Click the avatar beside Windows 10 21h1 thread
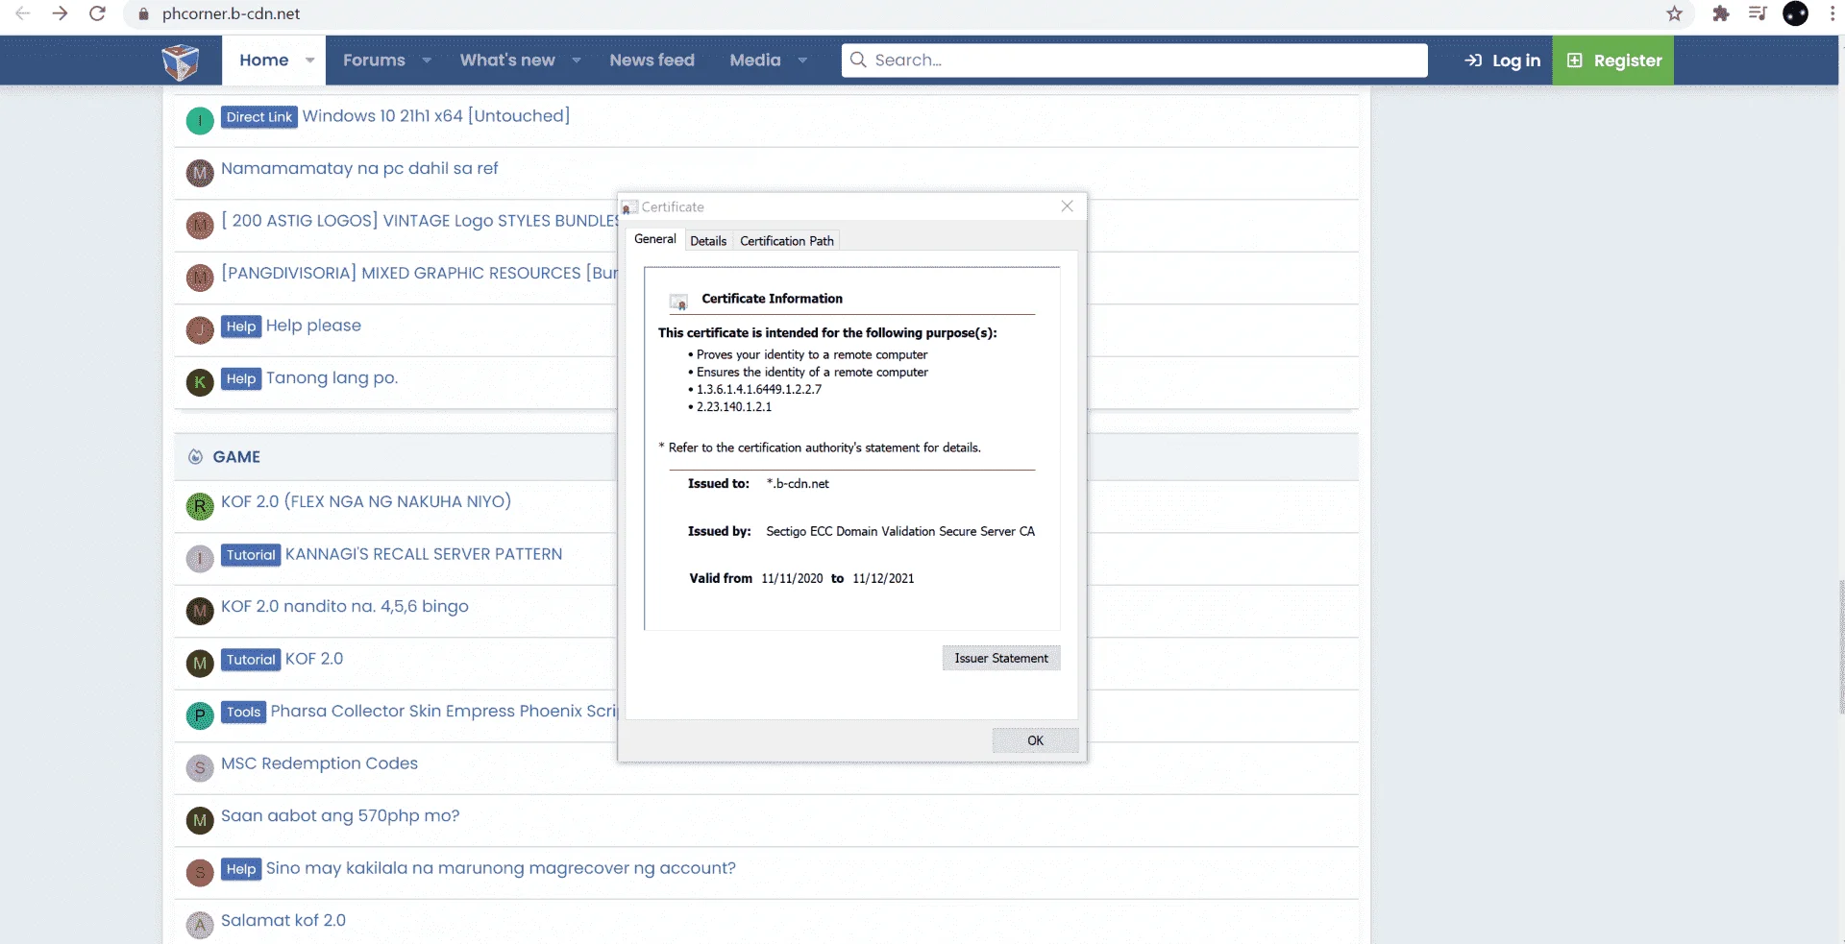Image resolution: width=1845 pixels, height=944 pixels. point(200,121)
